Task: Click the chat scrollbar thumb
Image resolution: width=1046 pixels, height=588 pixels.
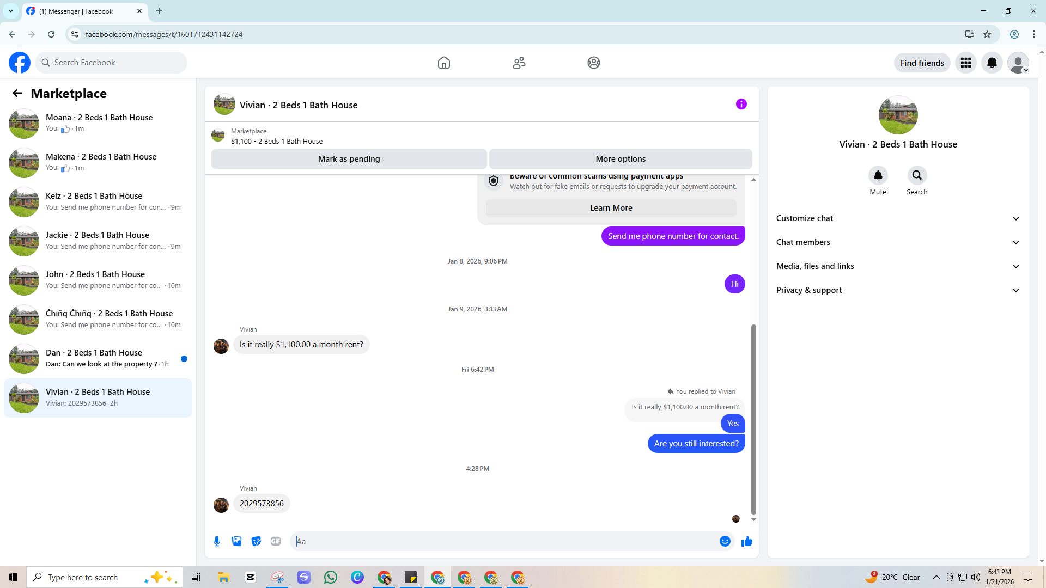Action: click(753, 419)
